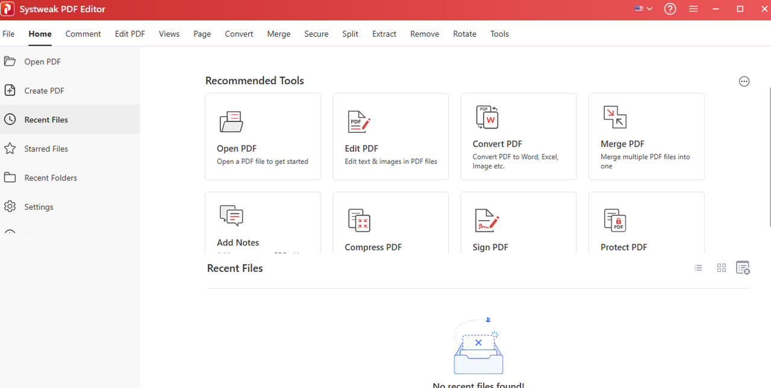This screenshot has width=771, height=388.
Task: Click the Compress PDF card icon
Action: pos(359,220)
